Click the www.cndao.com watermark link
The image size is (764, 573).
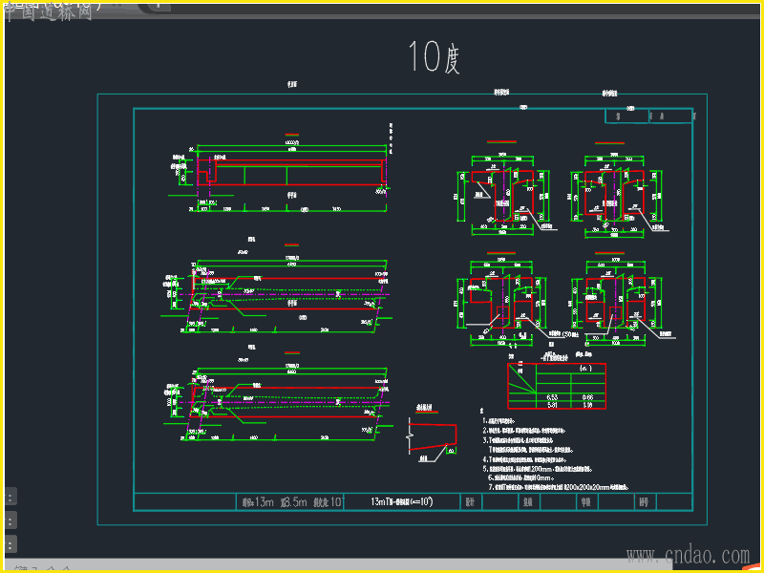point(687,555)
